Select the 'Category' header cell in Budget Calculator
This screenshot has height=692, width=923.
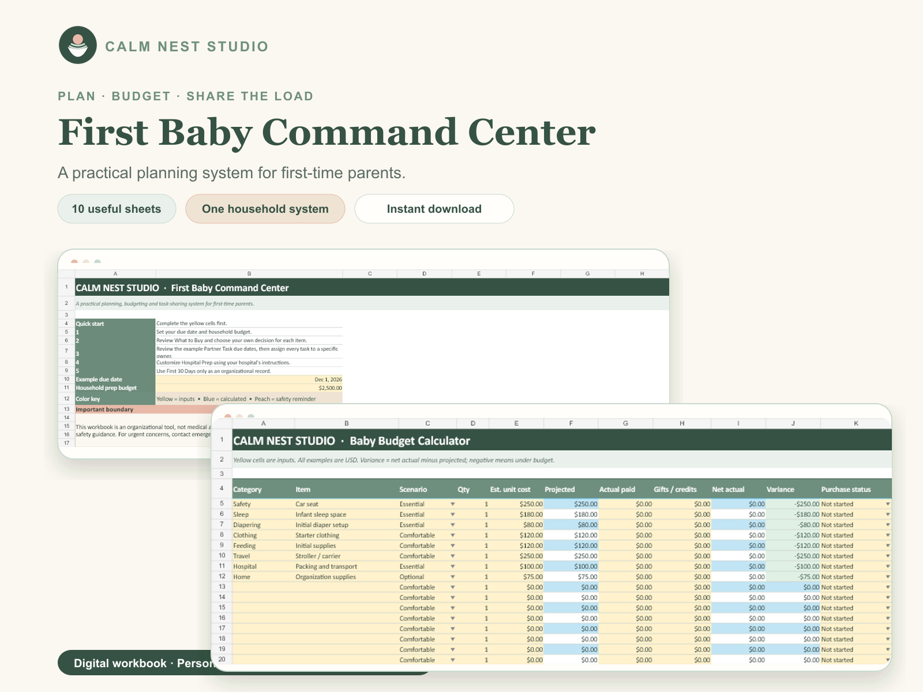263,489
